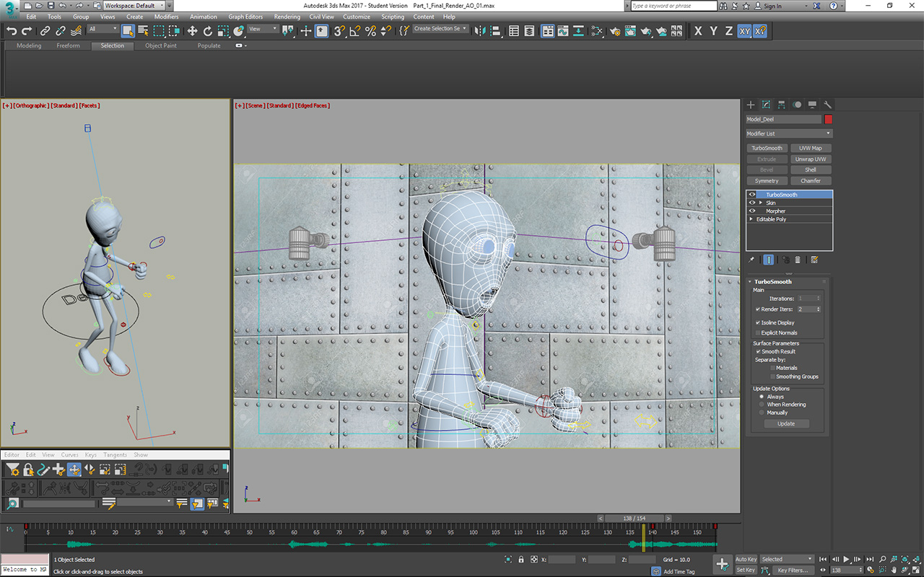Screen dimensions: 924x577
Task: Expand the Editable Poly stack entry
Action: click(x=751, y=219)
